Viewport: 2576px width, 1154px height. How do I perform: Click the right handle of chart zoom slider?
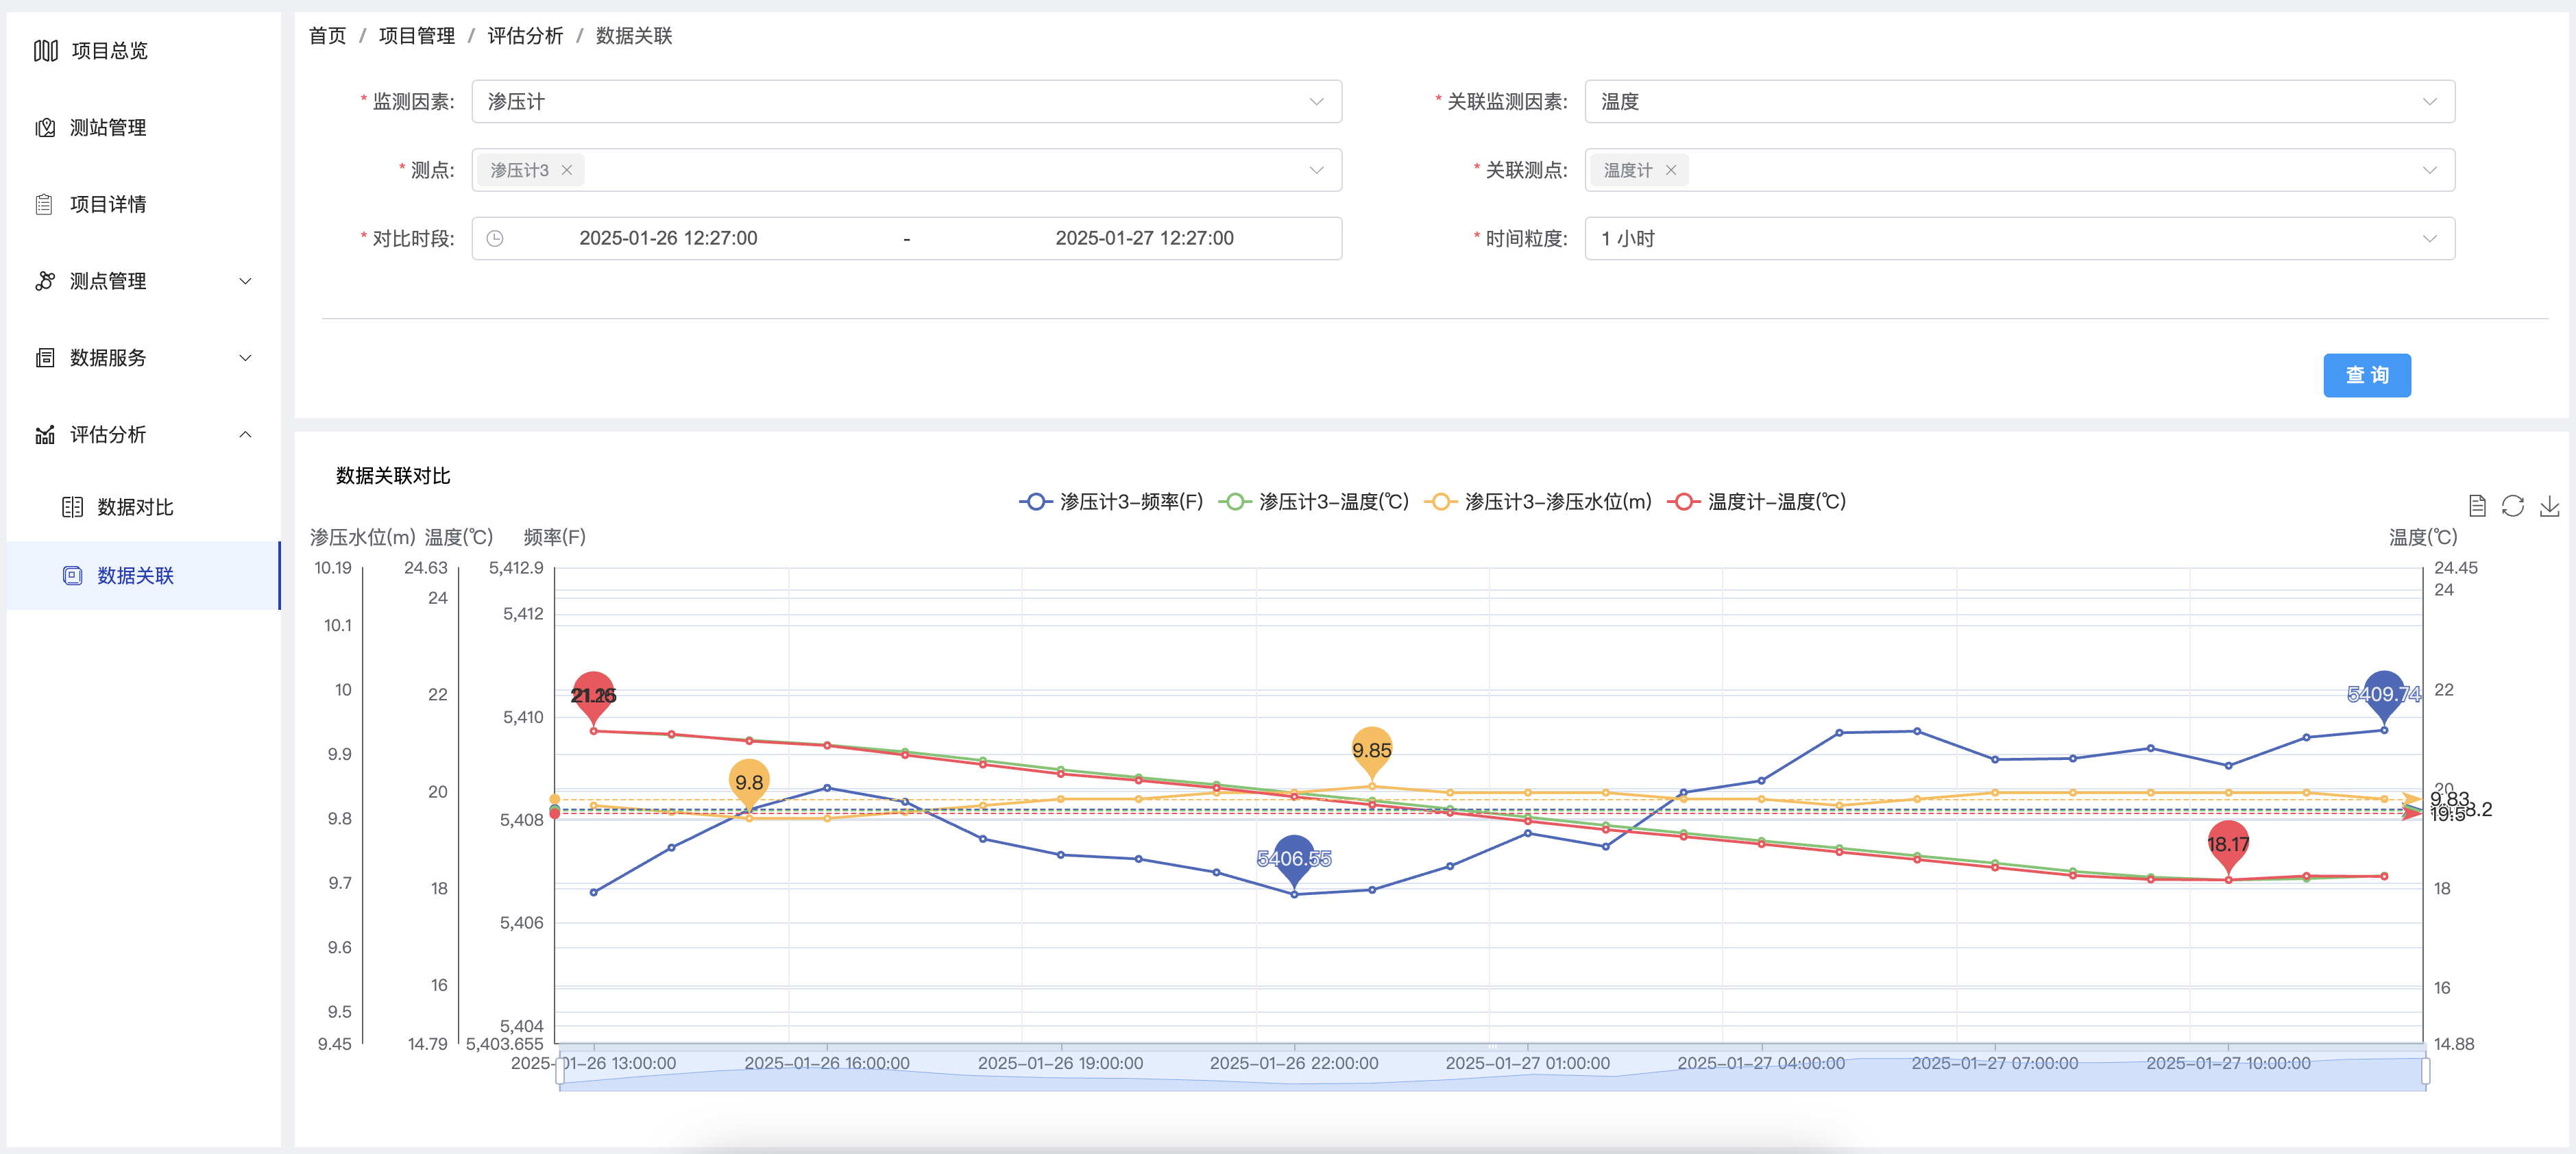pos(2425,1071)
